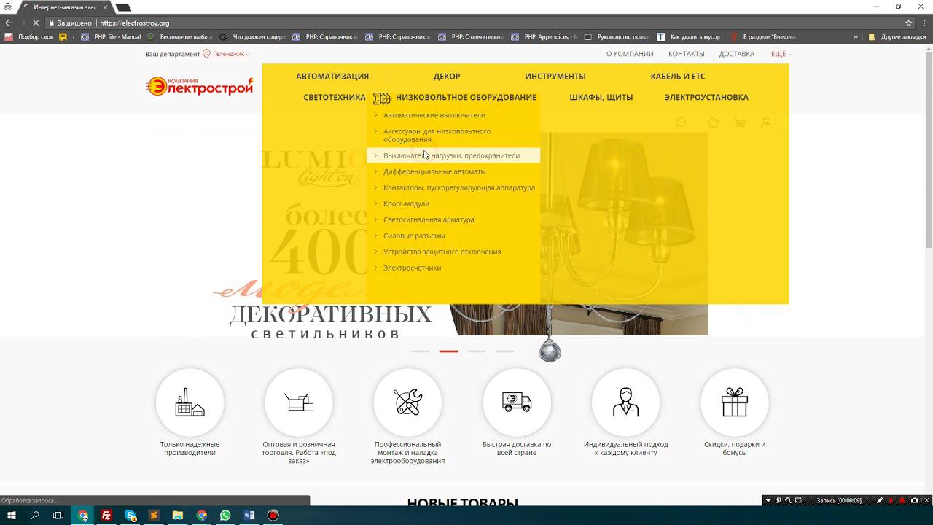
Task: Open Skype from the taskbar
Action: point(130,516)
